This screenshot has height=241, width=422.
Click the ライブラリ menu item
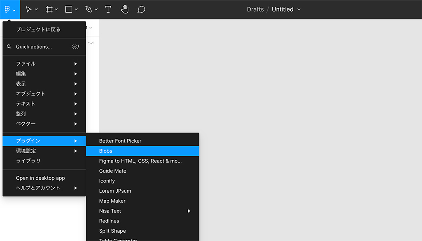click(44, 161)
